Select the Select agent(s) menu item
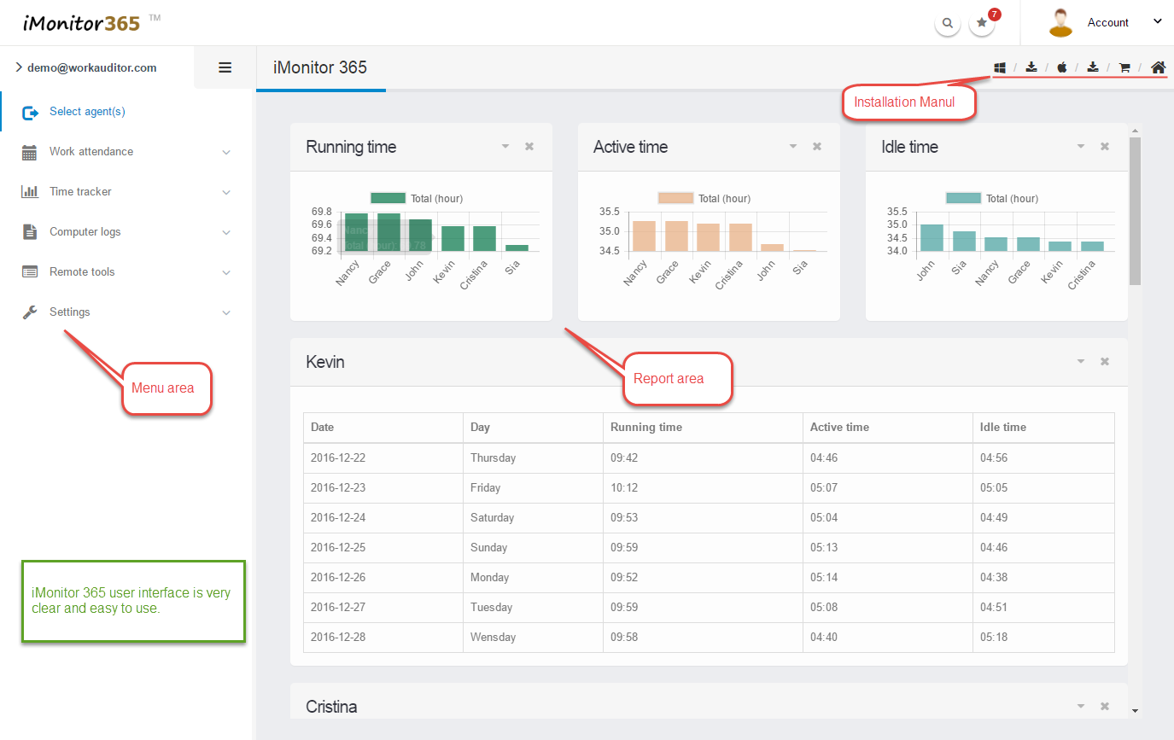 coord(88,112)
